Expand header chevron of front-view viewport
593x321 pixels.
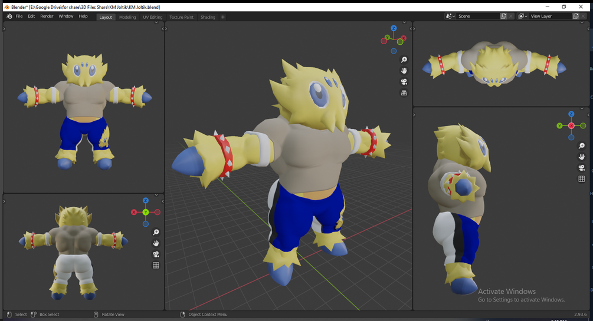(x=156, y=22)
